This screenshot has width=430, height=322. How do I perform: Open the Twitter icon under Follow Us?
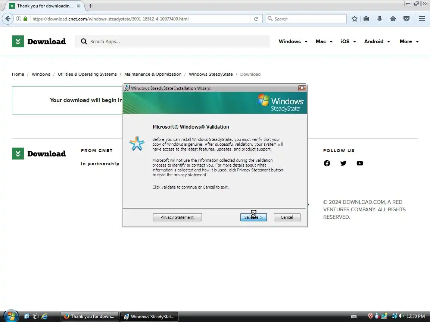(343, 163)
